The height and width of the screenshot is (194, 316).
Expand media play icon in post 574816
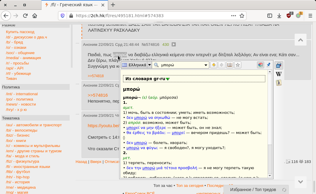click(174, 44)
